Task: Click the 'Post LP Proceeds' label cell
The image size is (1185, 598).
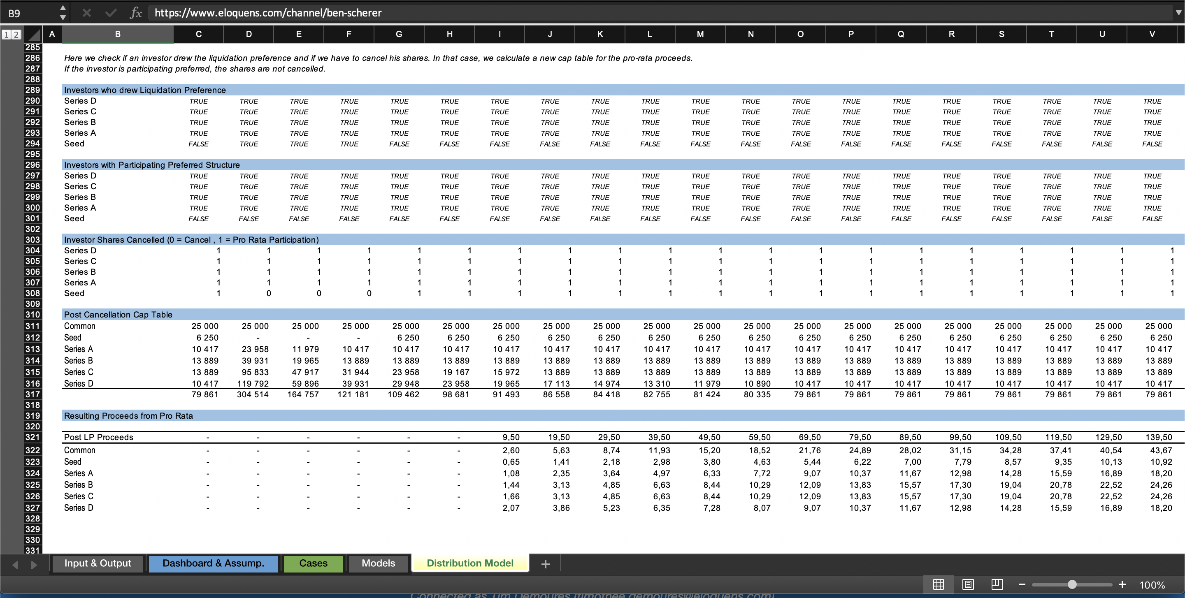Action: pyautogui.click(x=98, y=437)
